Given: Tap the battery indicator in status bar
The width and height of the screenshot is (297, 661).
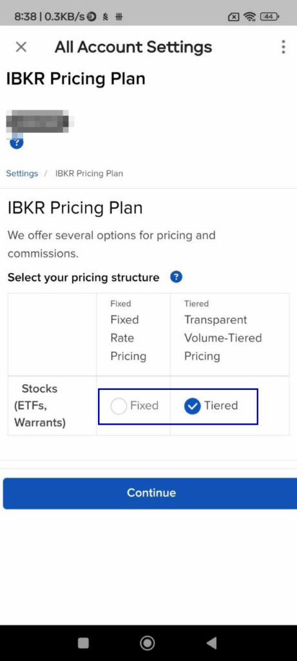Looking at the screenshot, I should [x=269, y=17].
